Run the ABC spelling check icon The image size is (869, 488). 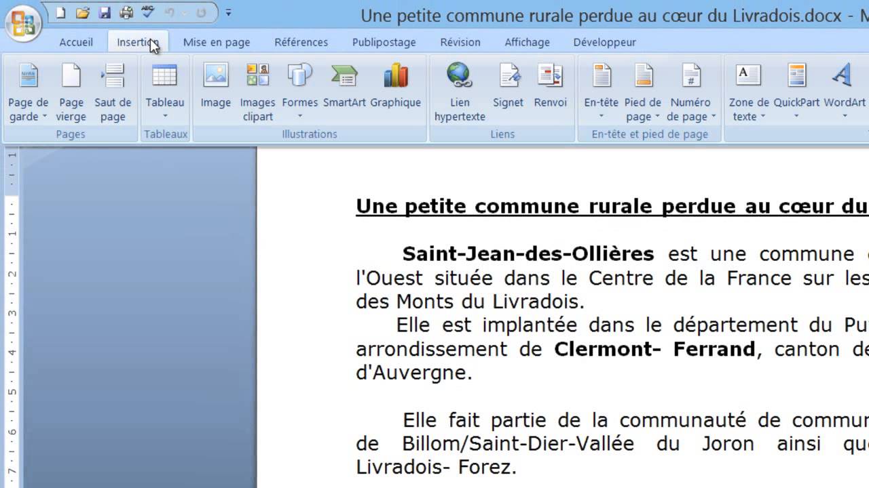point(148,12)
